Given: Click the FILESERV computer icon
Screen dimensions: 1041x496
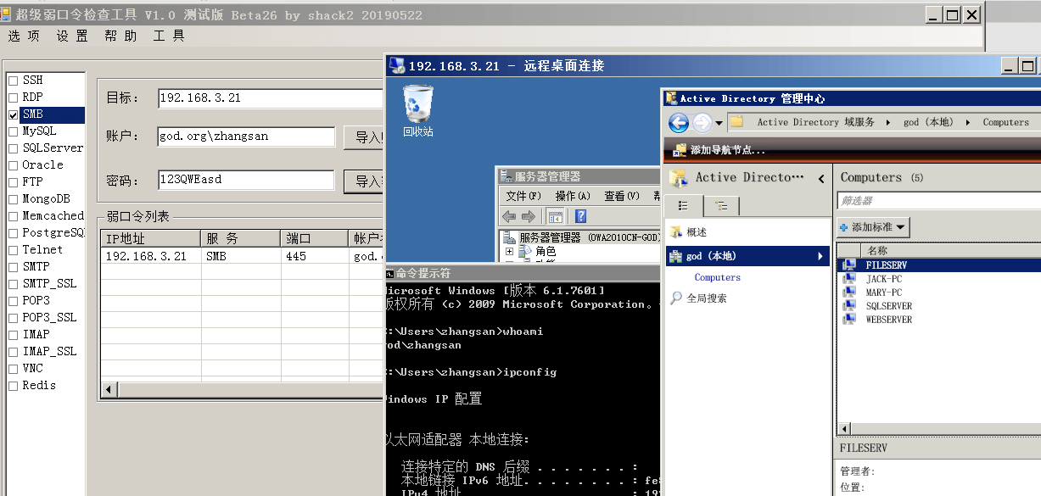Looking at the screenshot, I should click(x=849, y=265).
